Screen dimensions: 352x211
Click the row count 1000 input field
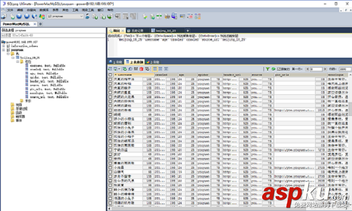[x=345, y=69]
